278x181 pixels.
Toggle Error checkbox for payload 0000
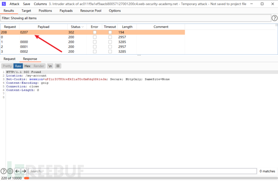point(95,42)
